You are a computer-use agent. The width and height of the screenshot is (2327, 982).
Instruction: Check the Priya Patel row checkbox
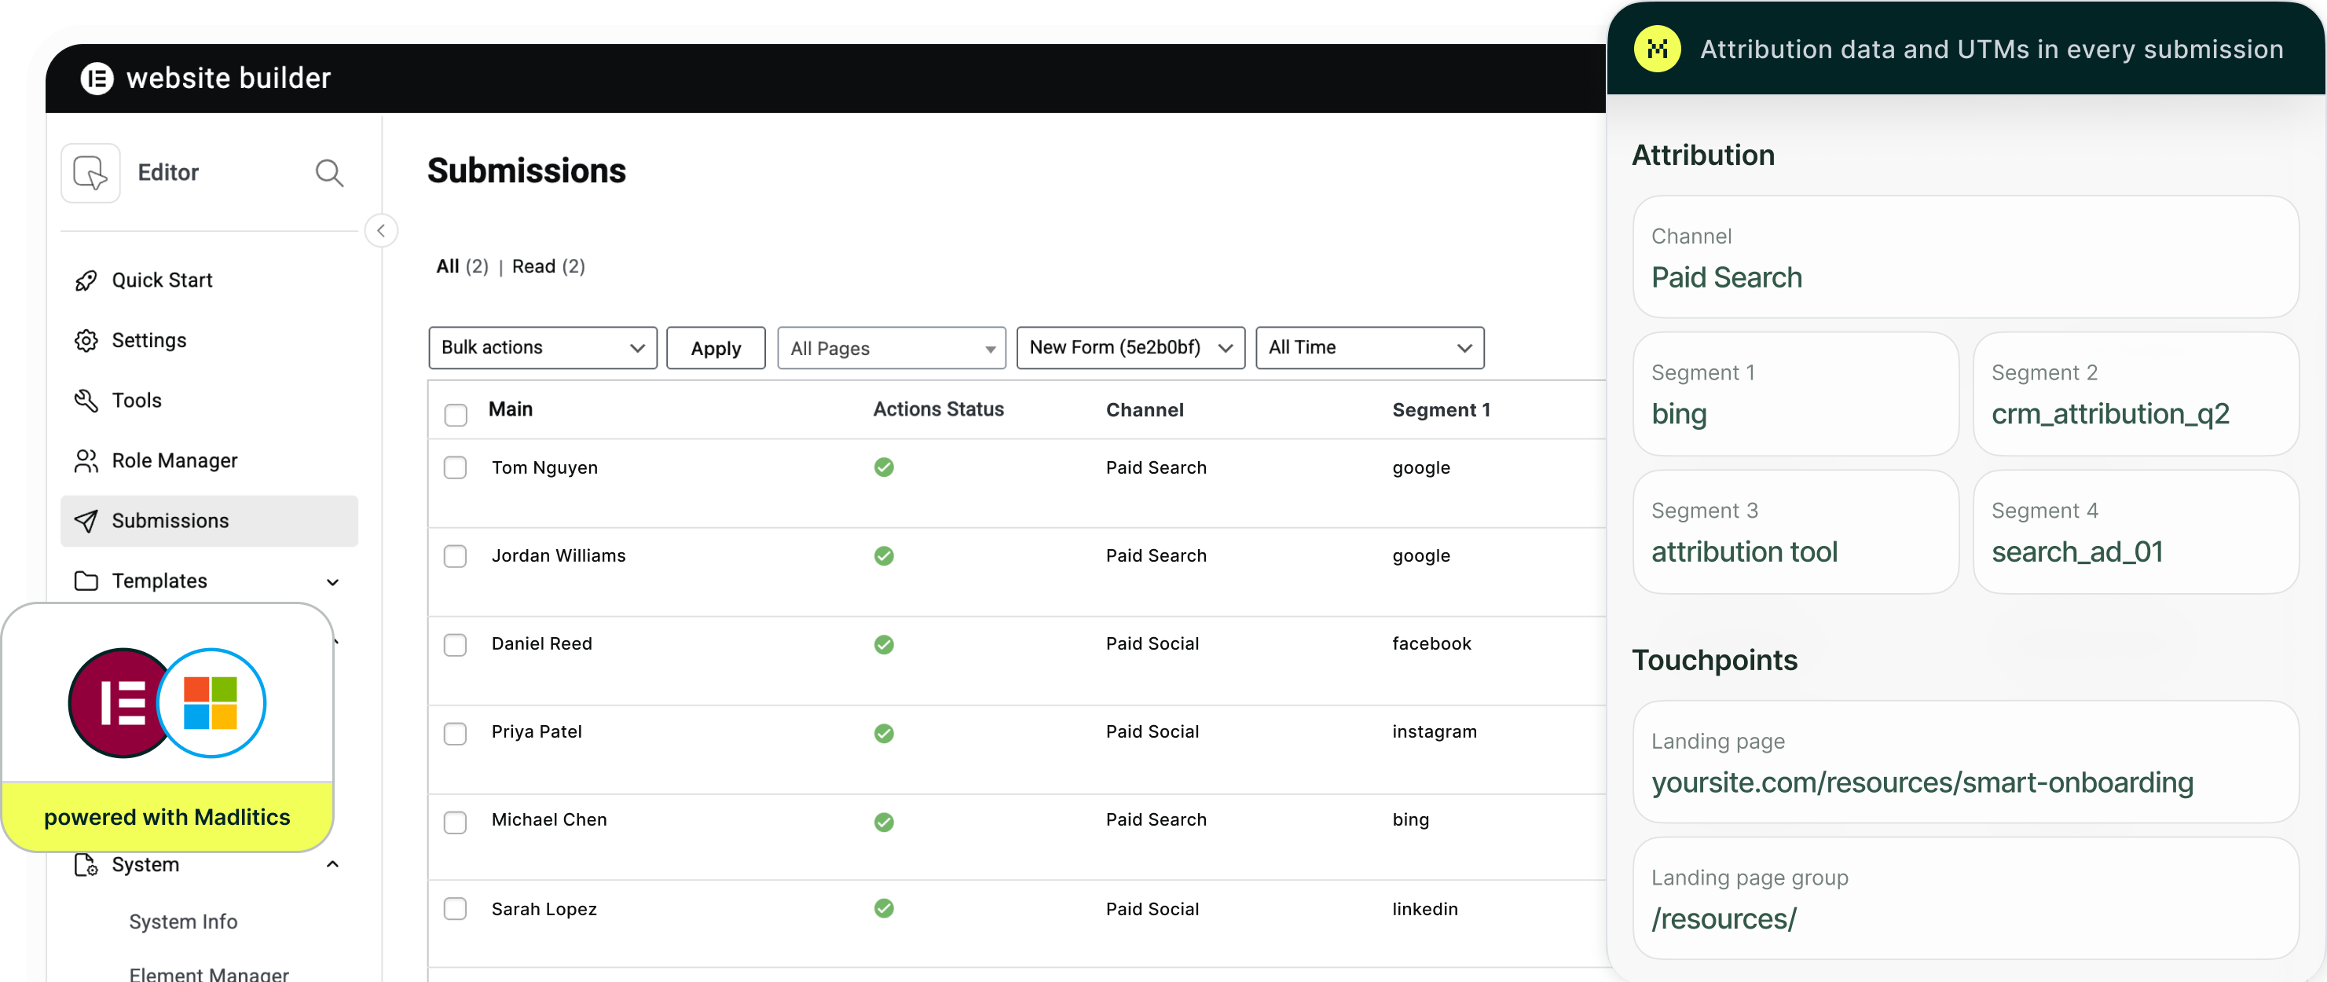coord(456,733)
